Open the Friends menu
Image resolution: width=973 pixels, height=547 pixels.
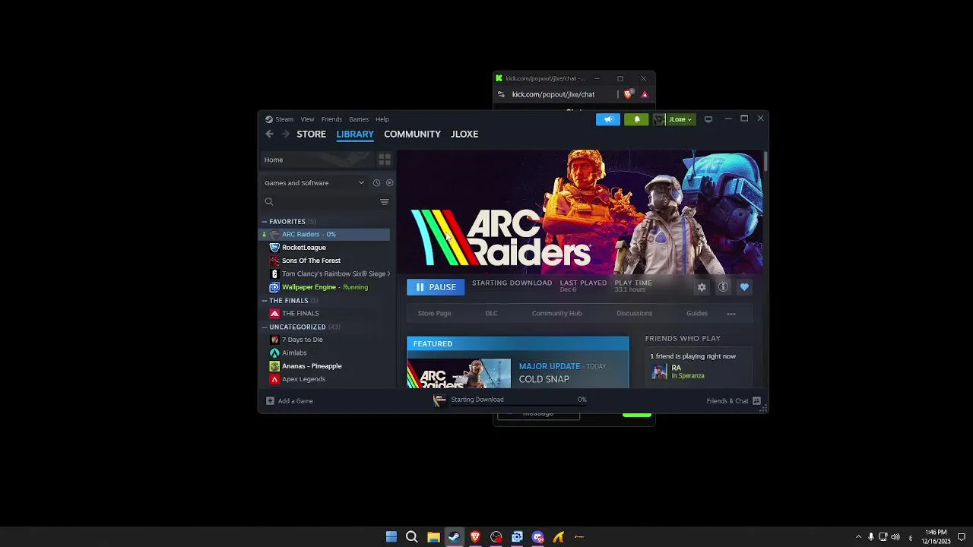tap(331, 119)
